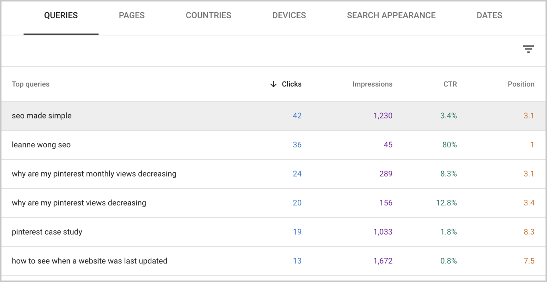Open 'why are my pinterest monthly views decreasing'
Image resolution: width=547 pixels, height=282 pixels.
[x=94, y=174]
